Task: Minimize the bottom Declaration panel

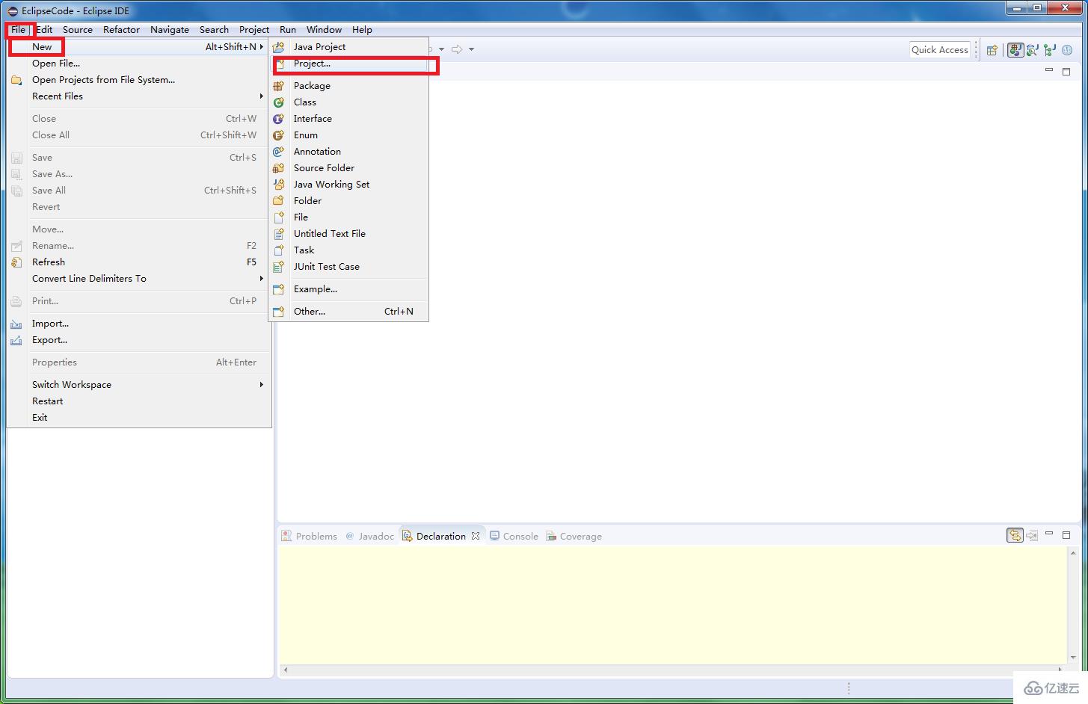Action: pos(1049,534)
